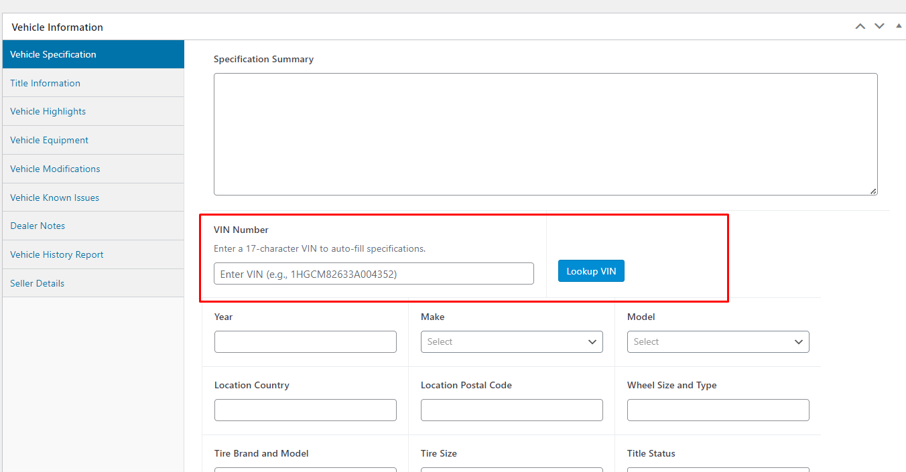
Task: Open the Model dropdown
Action: pos(718,341)
